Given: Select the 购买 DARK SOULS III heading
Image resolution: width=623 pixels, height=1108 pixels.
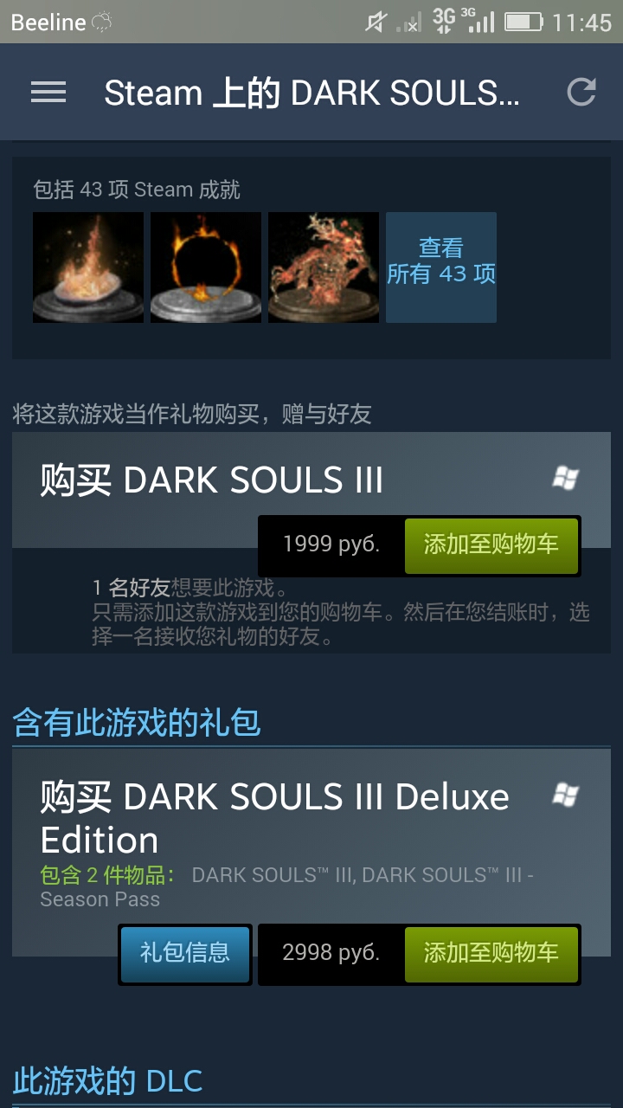Looking at the screenshot, I should (x=212, y=480).
